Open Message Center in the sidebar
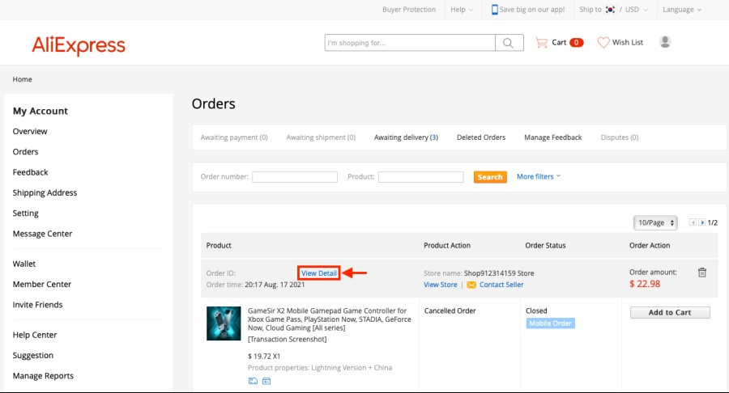The width and height of the screenshot is (729, 393). point(42,234)
